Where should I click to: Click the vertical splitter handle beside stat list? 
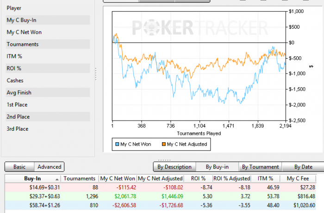point(96,74)
